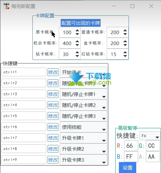
Task: Decrease the 普通卡概率 value with down arrow
Action: pyautogui.click(x=125, y=34)
